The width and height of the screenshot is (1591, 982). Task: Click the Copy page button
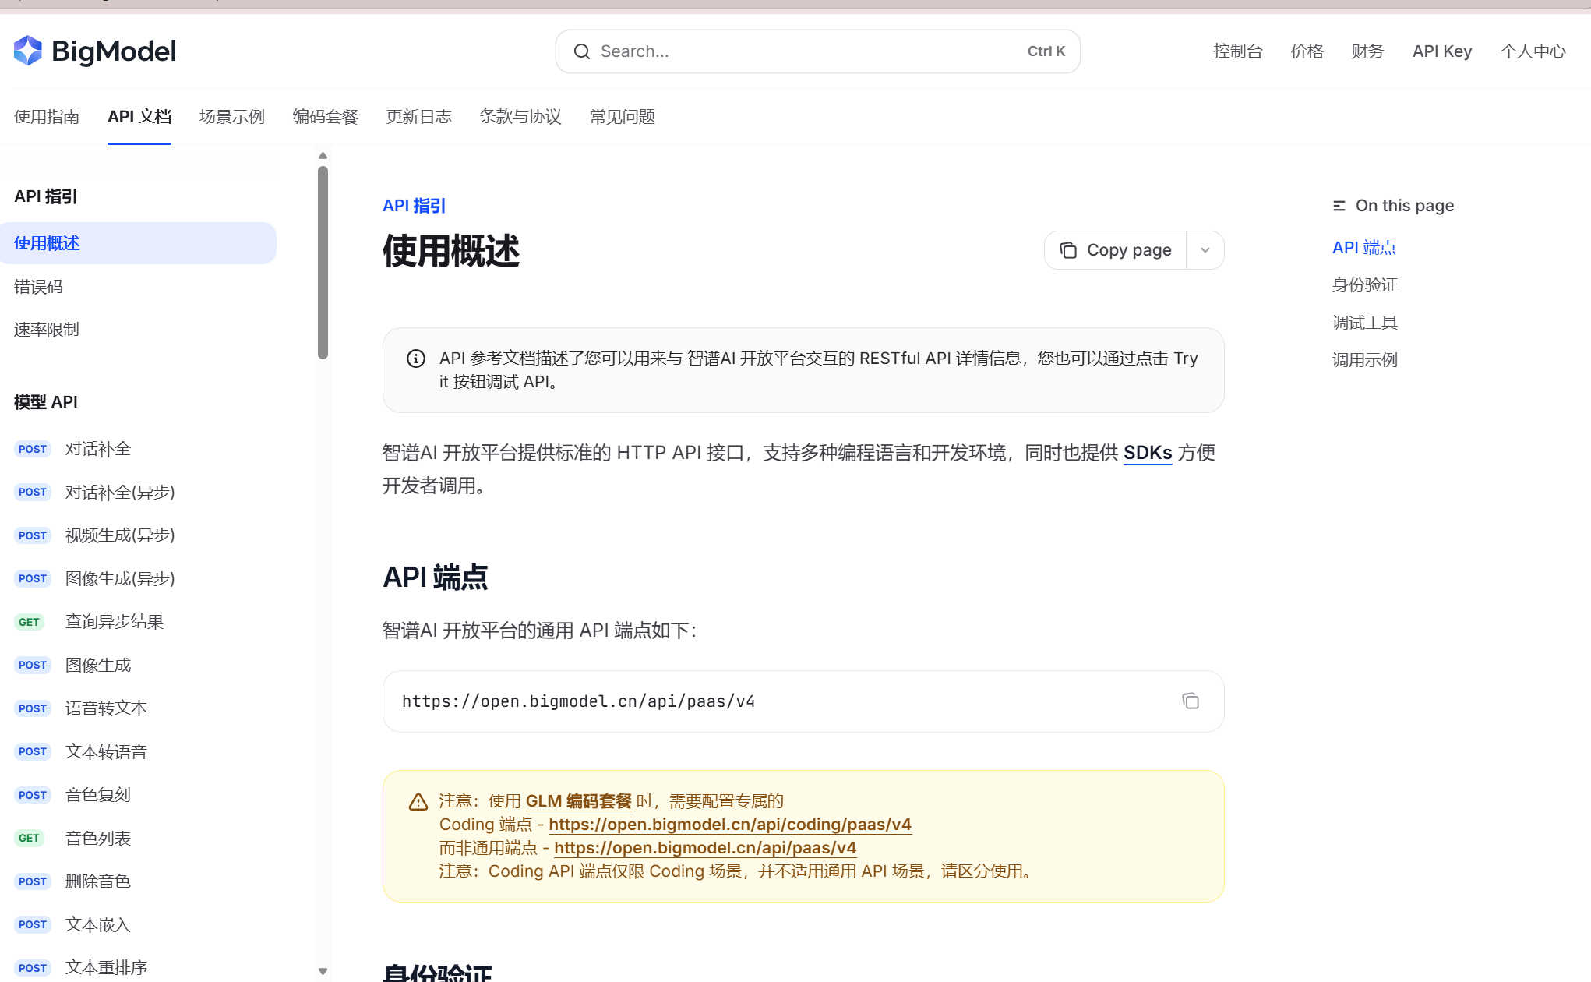coord(1115,250)
